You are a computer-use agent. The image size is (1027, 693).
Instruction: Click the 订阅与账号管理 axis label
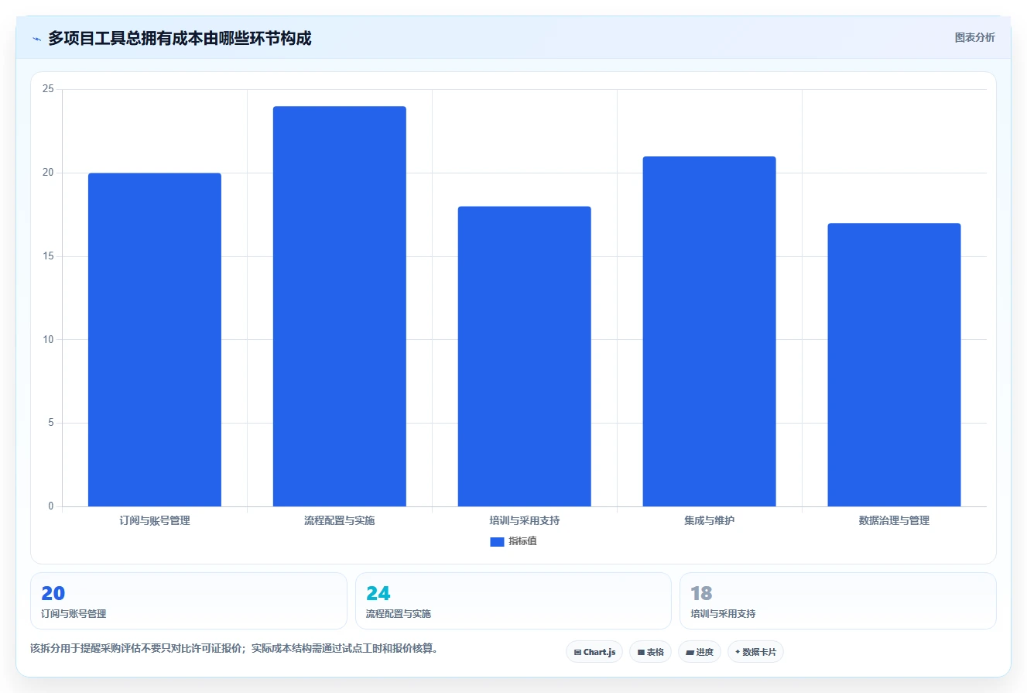click(155, 521)
